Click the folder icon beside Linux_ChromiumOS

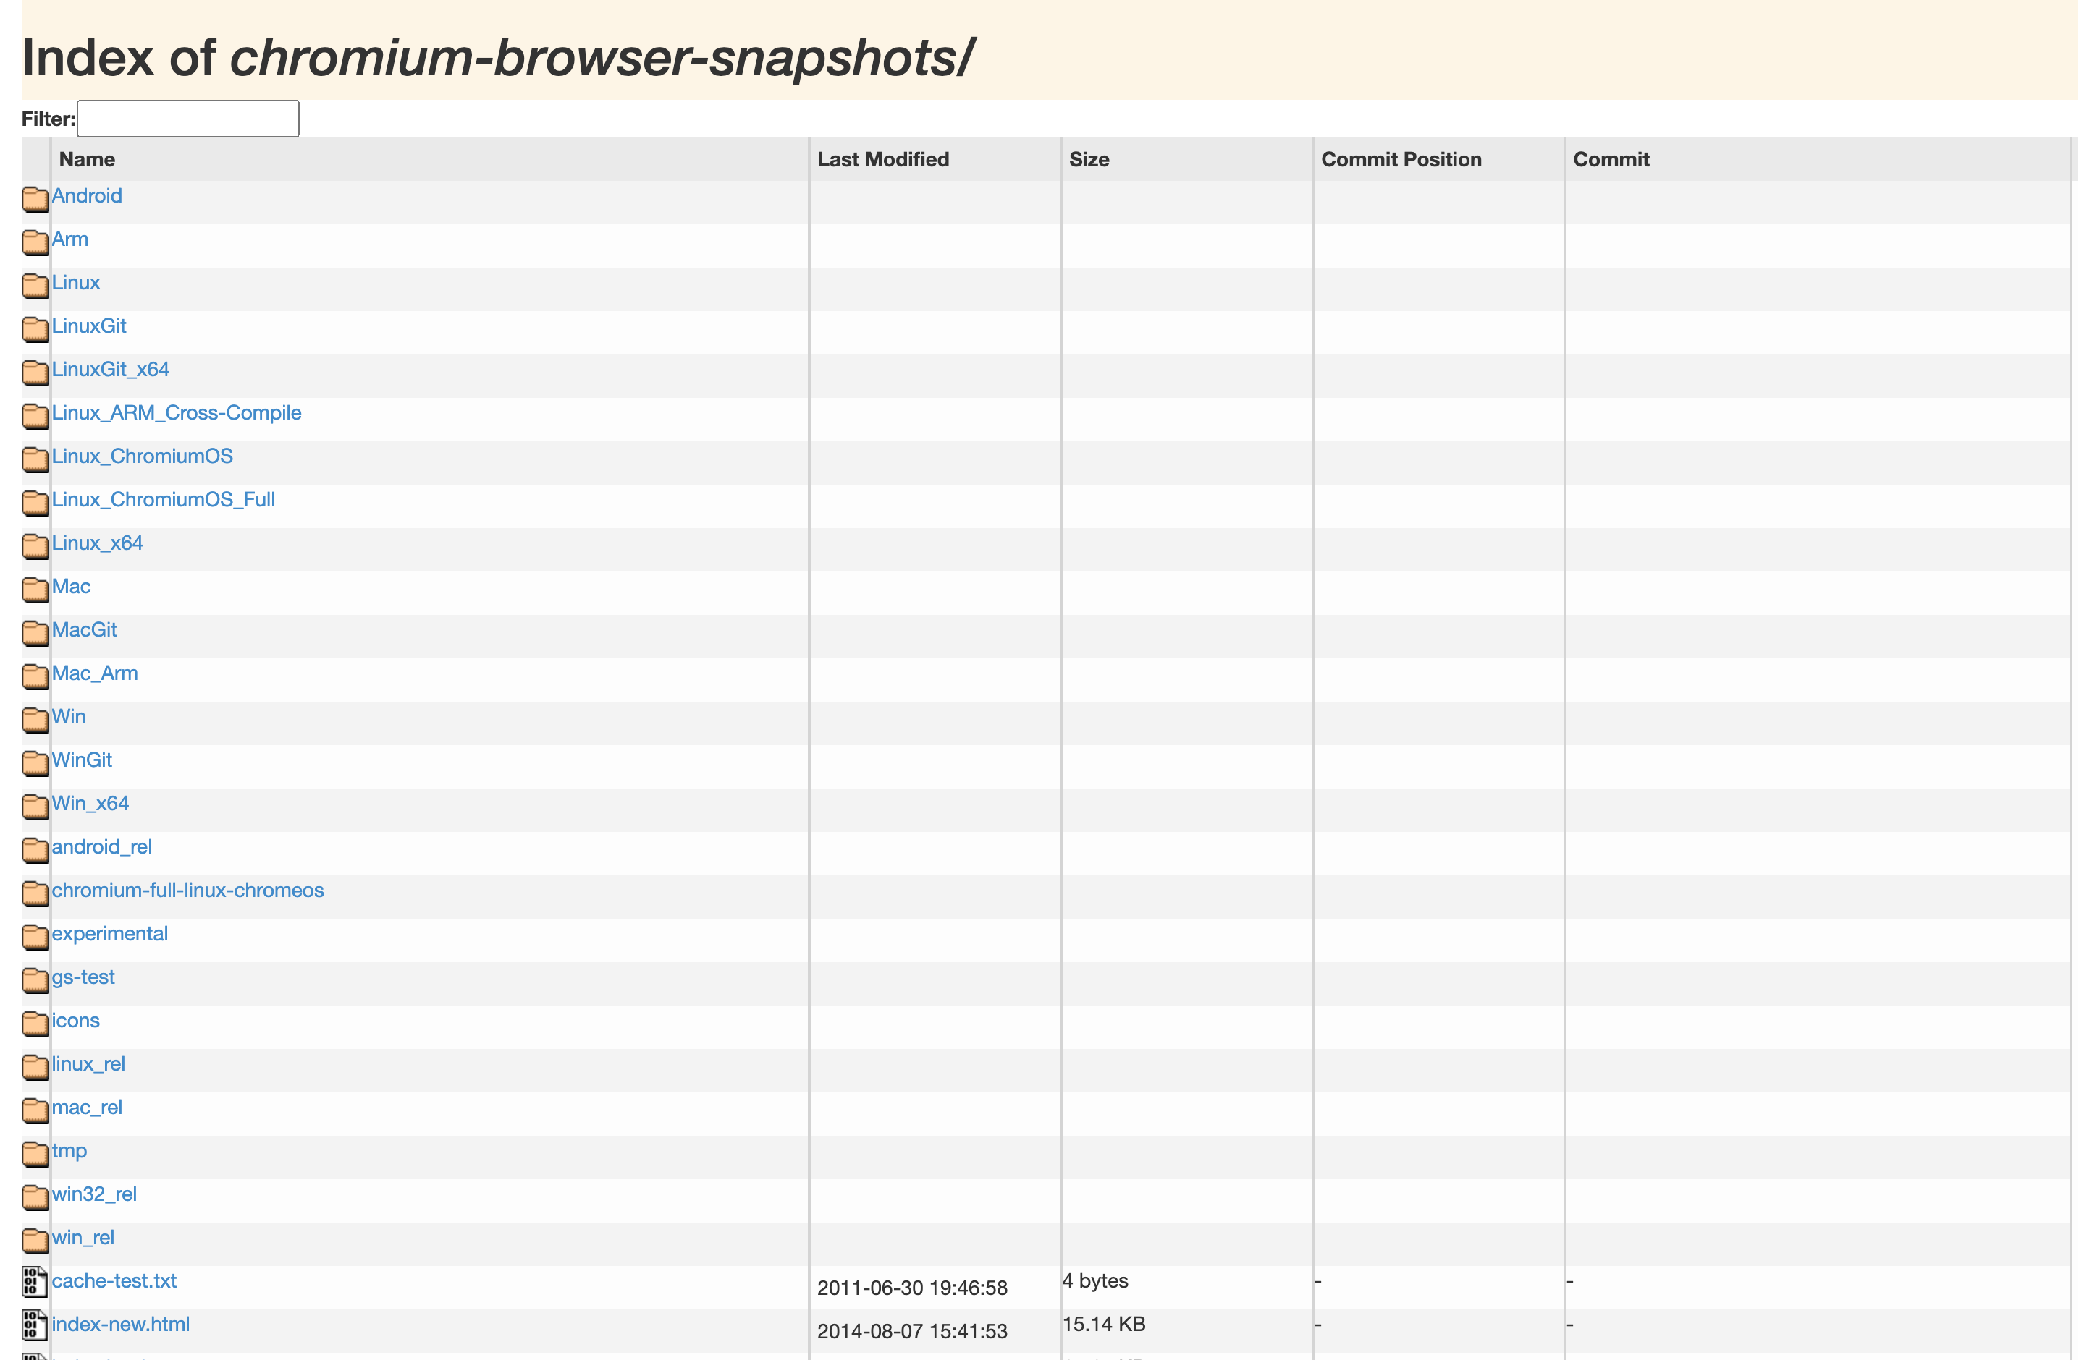click(35, 459)
